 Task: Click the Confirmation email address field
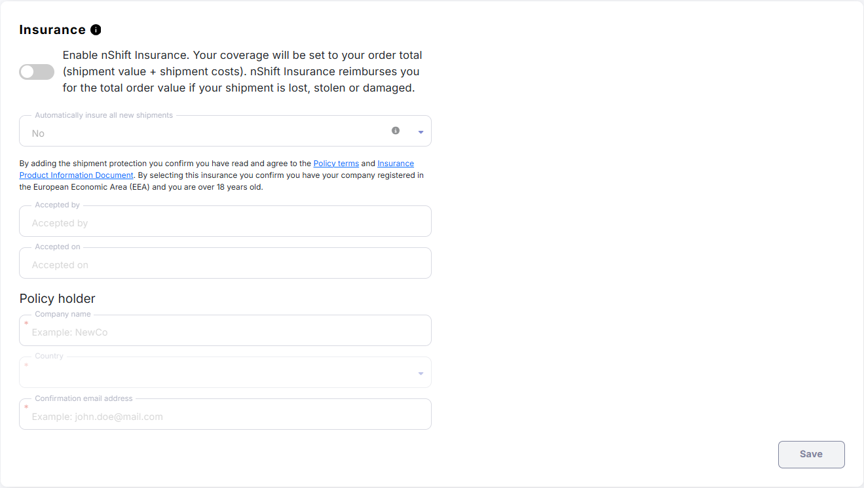click(225, 417)
